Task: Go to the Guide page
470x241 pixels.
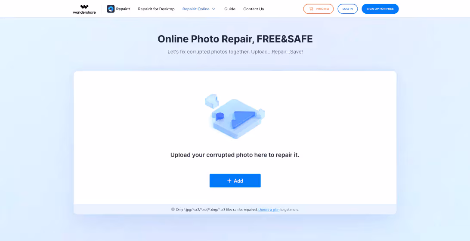Action: [229, 9]
